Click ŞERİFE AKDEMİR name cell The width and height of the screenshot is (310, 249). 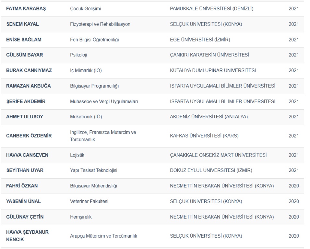click(x=26, y=101)
